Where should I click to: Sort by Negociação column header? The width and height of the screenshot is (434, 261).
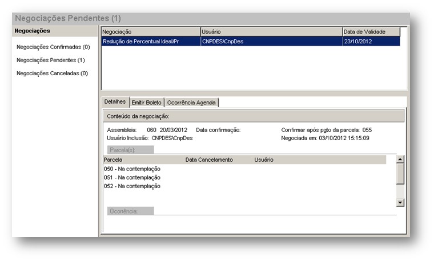click(x=151, y=32)
